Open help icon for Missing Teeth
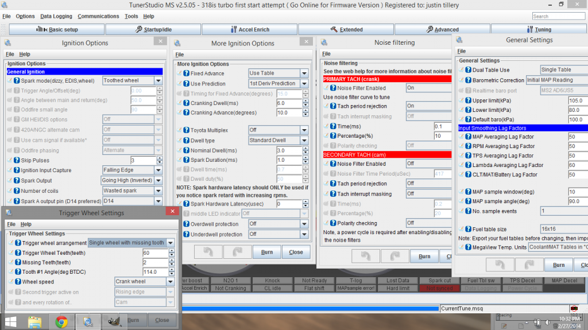Image resolution: width=588 pixels, height=330 pixels. [x=18, y=262]
